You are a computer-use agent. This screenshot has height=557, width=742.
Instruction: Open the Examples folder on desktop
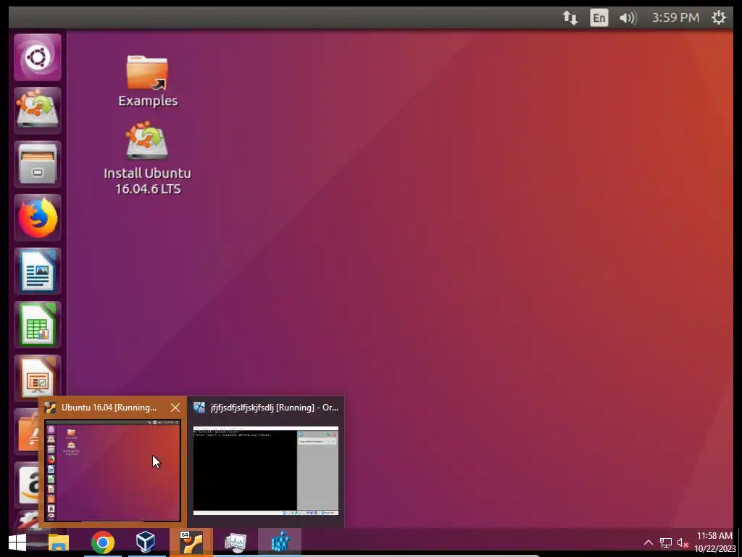tap(148, 81)
